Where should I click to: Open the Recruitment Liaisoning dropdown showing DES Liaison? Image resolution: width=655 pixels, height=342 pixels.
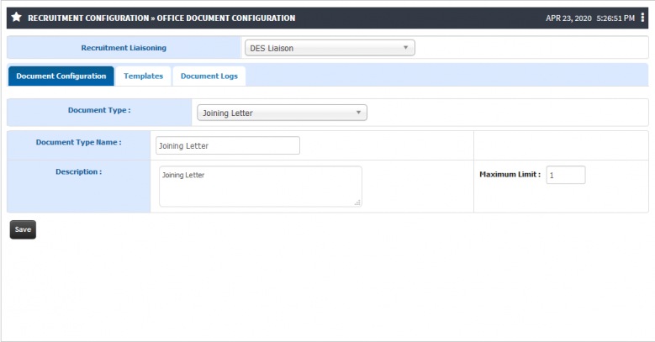330,48
